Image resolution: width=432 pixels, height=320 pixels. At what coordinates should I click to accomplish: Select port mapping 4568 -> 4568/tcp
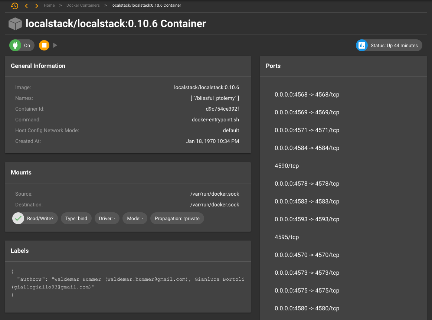(x=307, y=95)
